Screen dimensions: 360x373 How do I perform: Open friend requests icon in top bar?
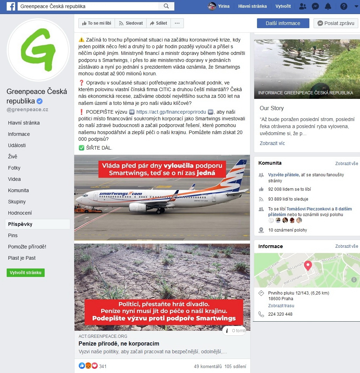coord(302,6)
